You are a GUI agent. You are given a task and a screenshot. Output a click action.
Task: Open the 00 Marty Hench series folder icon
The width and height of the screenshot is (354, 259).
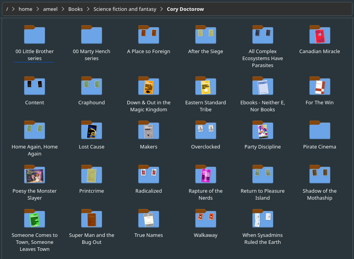click(x=92, y=35)
